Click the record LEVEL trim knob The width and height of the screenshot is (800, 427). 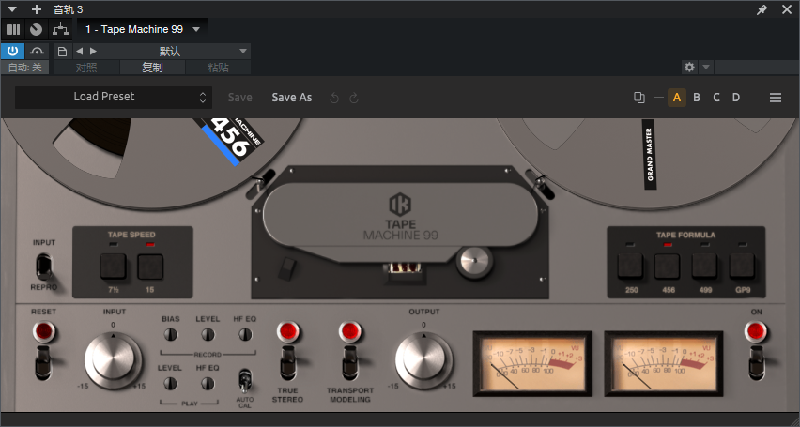[x=208, y=335]
